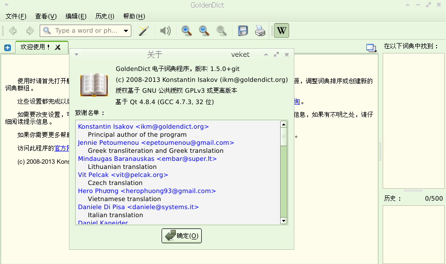This screenshot has height=264, width=446.
Task: Open the main GoldenDict window menu arrow
Action: (6, 5)
